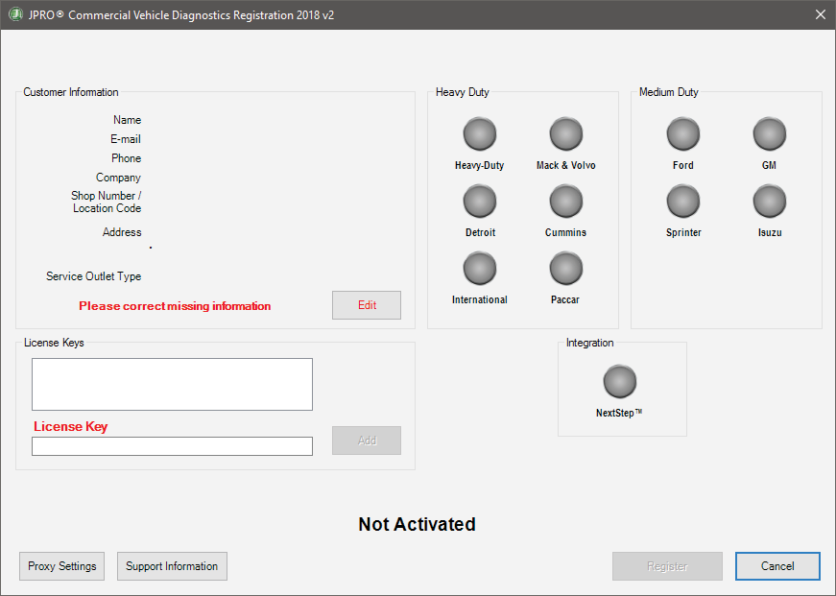836x596 pixels.
Task: Click into the License Key input field
Action: pos(172,446)
